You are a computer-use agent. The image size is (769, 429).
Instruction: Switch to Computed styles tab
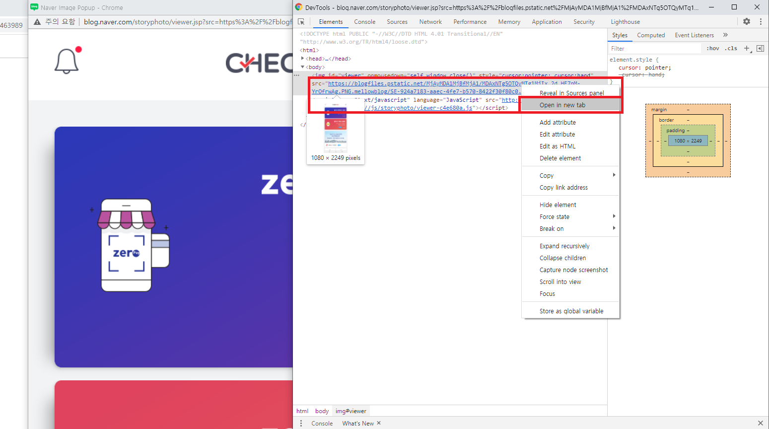(x=651, y=35)
